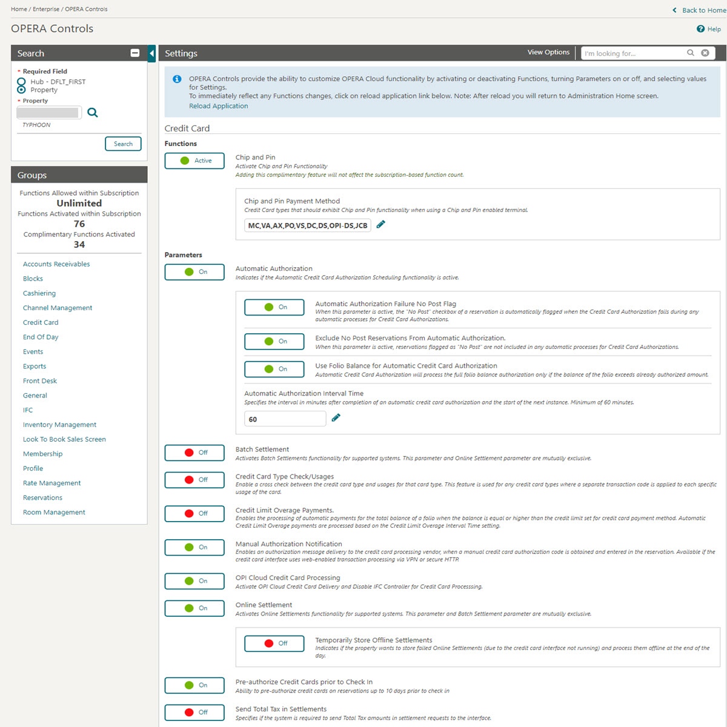This screenshot has height=727, width=727.
Task: Click the Hub person icon in Search panel
Action: 21,82
